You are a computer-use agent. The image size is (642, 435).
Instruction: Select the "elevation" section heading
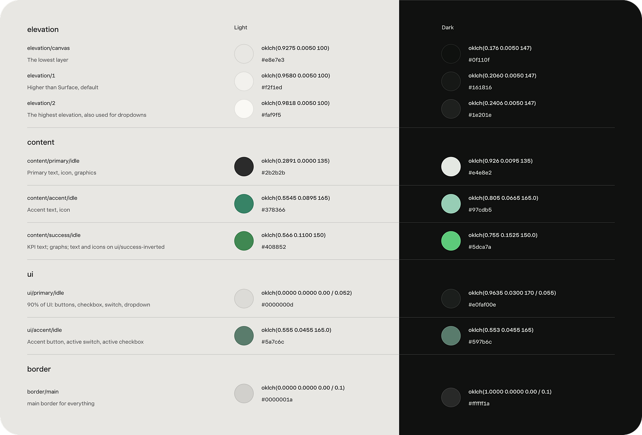[43, 29]
